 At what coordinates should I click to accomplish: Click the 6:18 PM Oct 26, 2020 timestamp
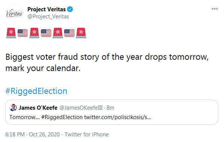pyautogui.click(x=32, y=134)
